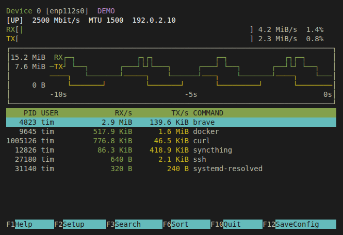Image resolution: width=343 pixels, height=235 pixels.
Task: Click the 776.8 KiB RX value
Action: (112, 141)
